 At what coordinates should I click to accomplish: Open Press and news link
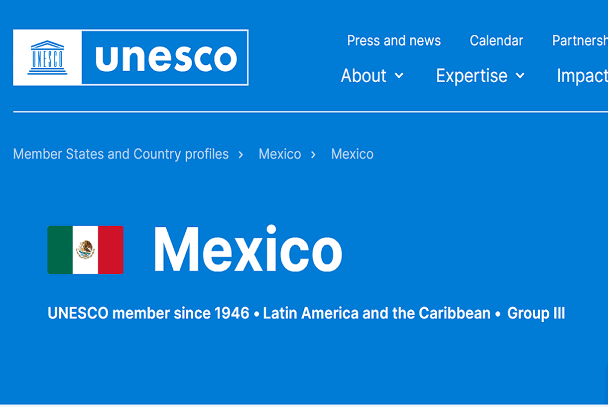(394, 41)
